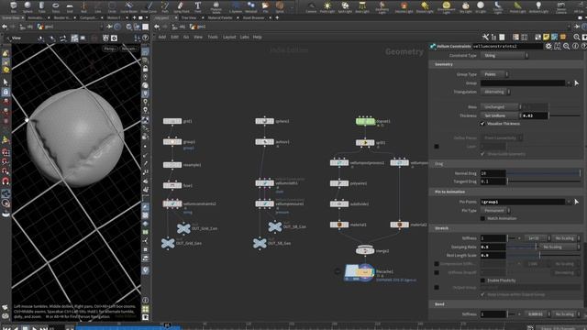Select the File shelf tool
Screen dimensions: 587x330
coord(265,6)
